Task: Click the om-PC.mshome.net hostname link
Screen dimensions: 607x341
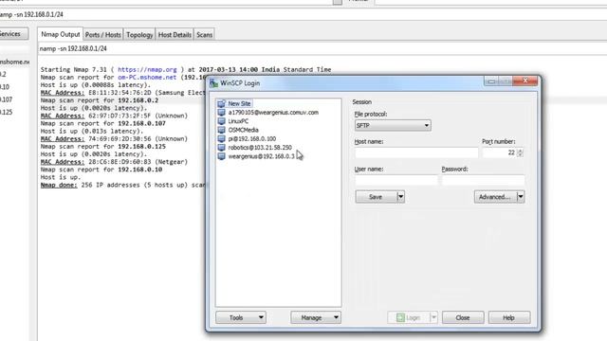Action: [147, 78]
